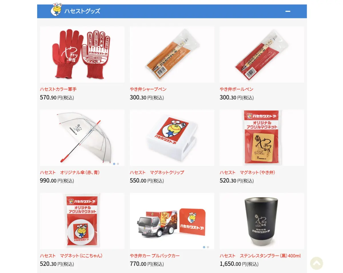Select the やき弁ボールペン product image

coord(262,54)
